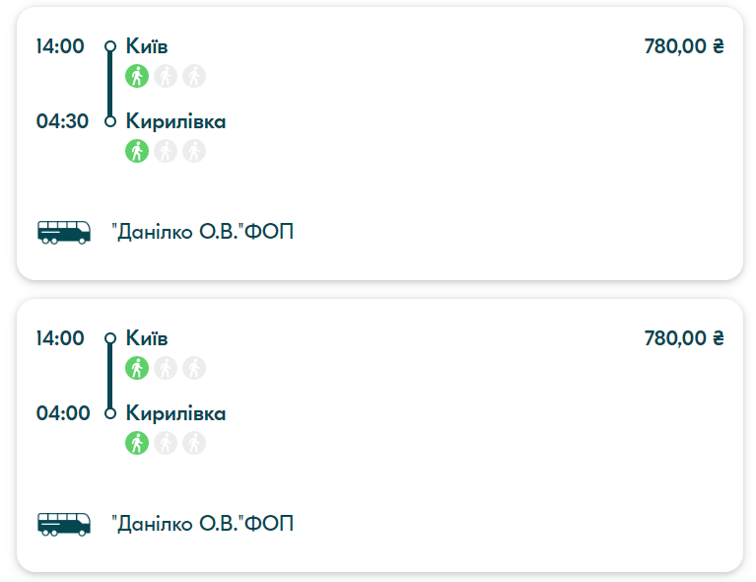Click the 04:30 arrival time

62,121
